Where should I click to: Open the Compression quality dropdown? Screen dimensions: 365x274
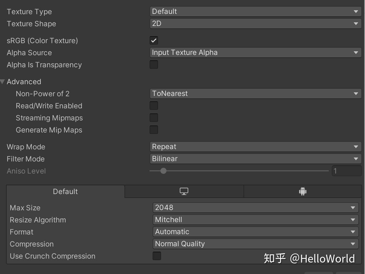tap(255, 244)
